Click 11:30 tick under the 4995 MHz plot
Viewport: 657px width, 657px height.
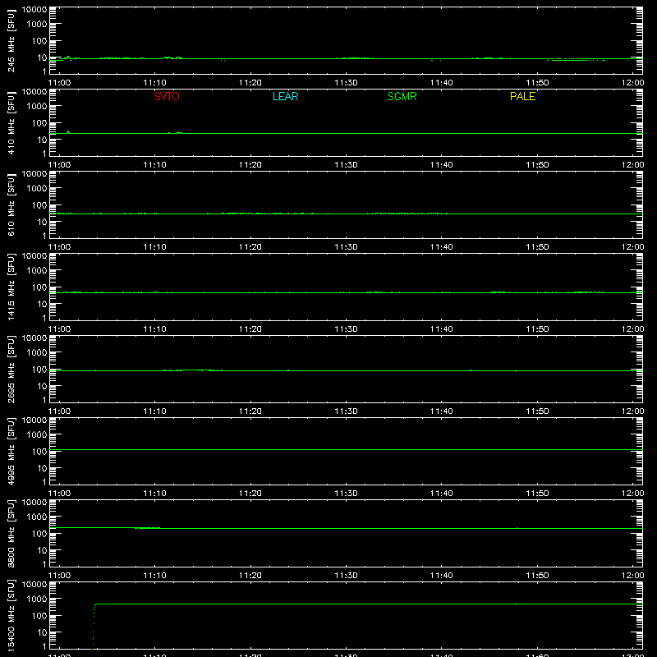click(x=346, y=494)
